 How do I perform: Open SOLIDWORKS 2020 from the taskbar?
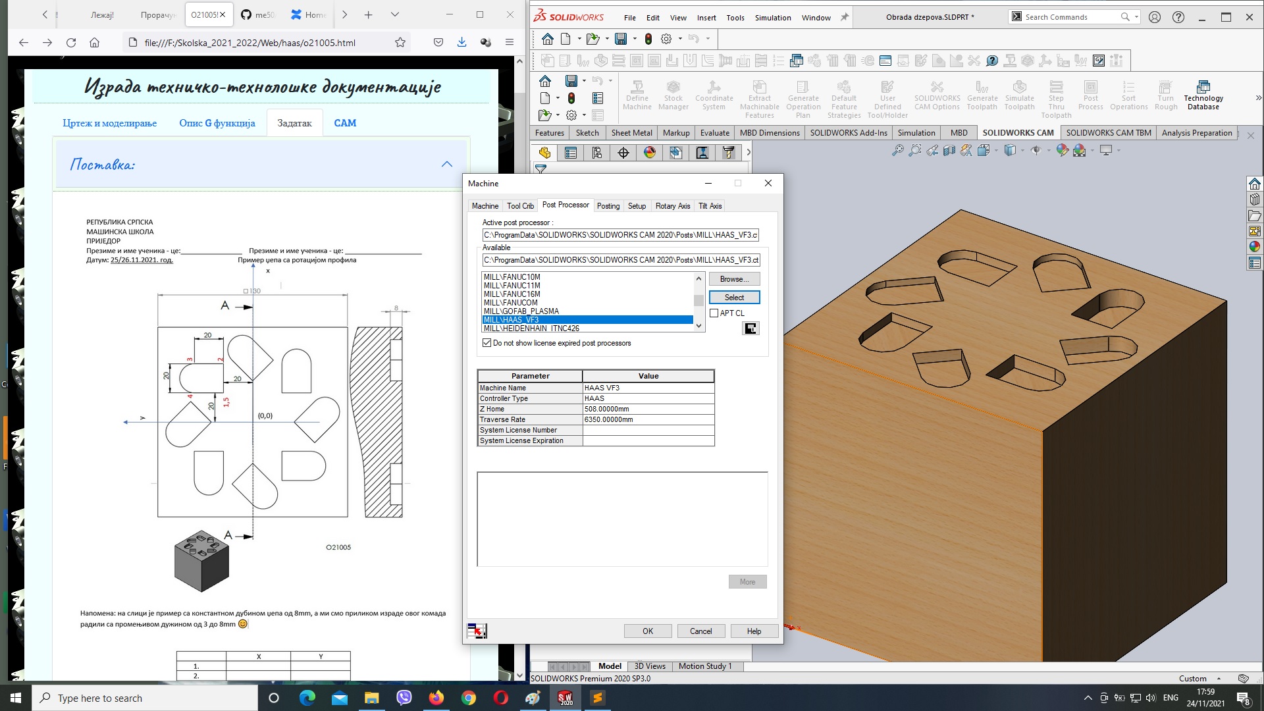pyautogui.click(x=566, y=698)
